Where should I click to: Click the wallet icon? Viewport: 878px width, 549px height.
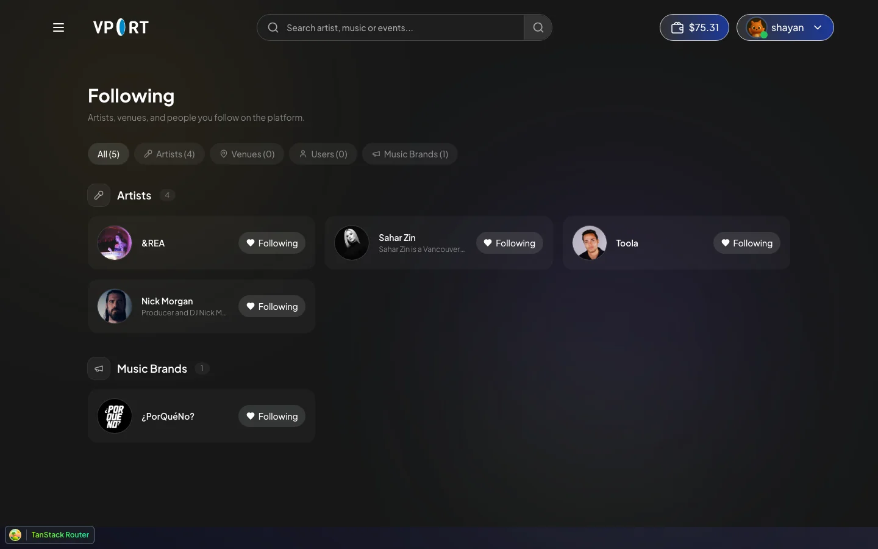677,27
